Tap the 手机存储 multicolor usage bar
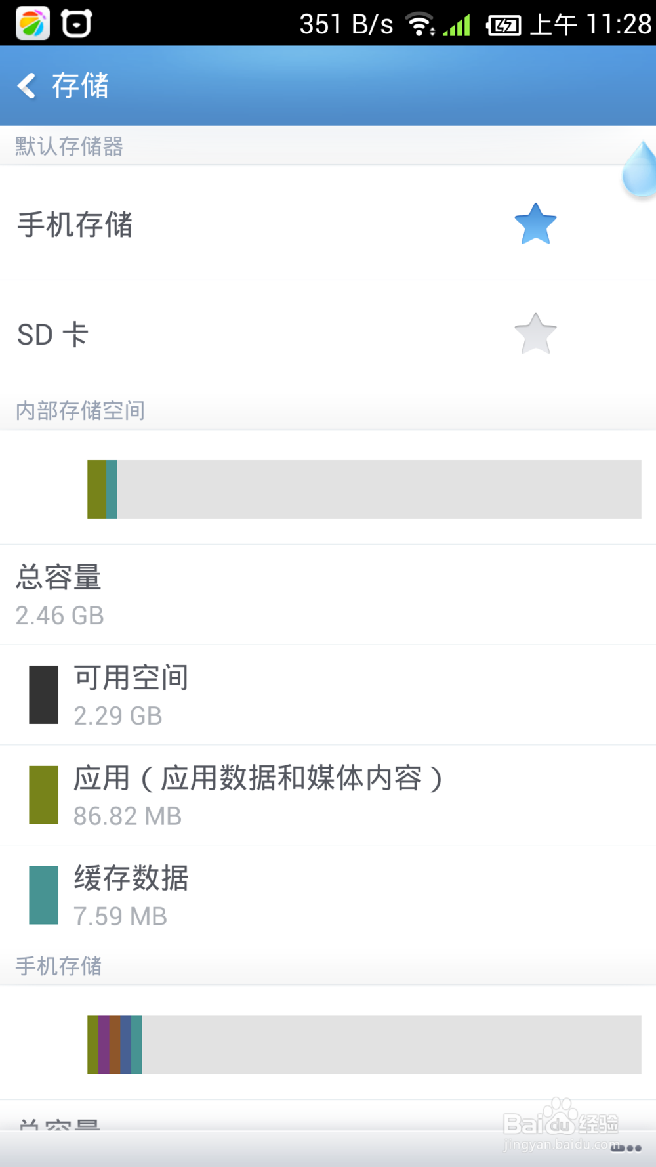The image size is (656, 1167). [x=364, y=1045]
